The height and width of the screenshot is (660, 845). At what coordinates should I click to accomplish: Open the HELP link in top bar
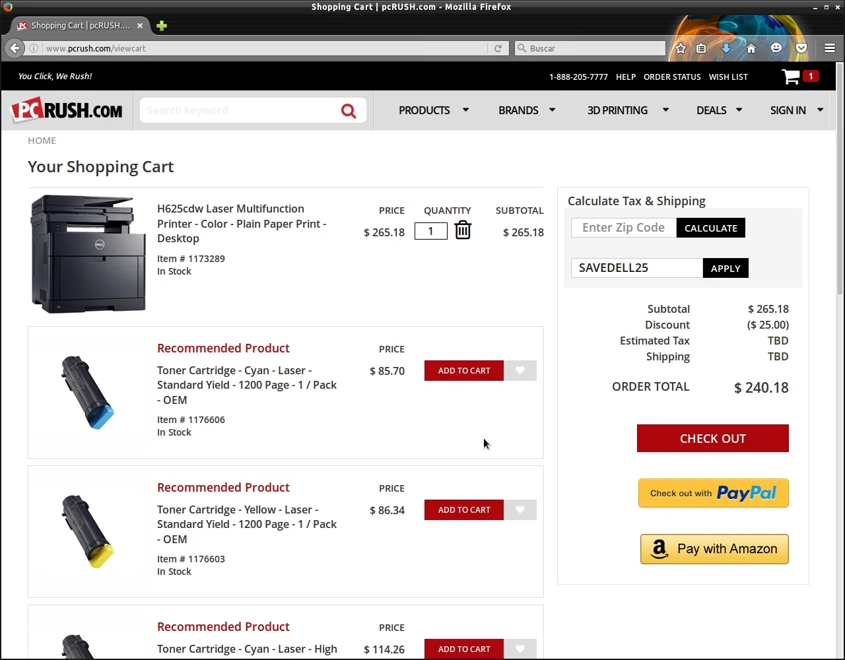(626, 77)
